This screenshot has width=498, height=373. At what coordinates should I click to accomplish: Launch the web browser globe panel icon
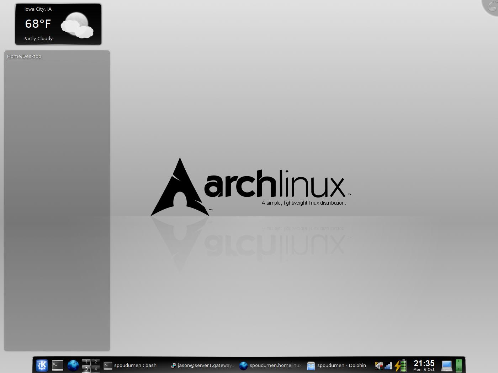pyautogui.click(x=73, y=365)
